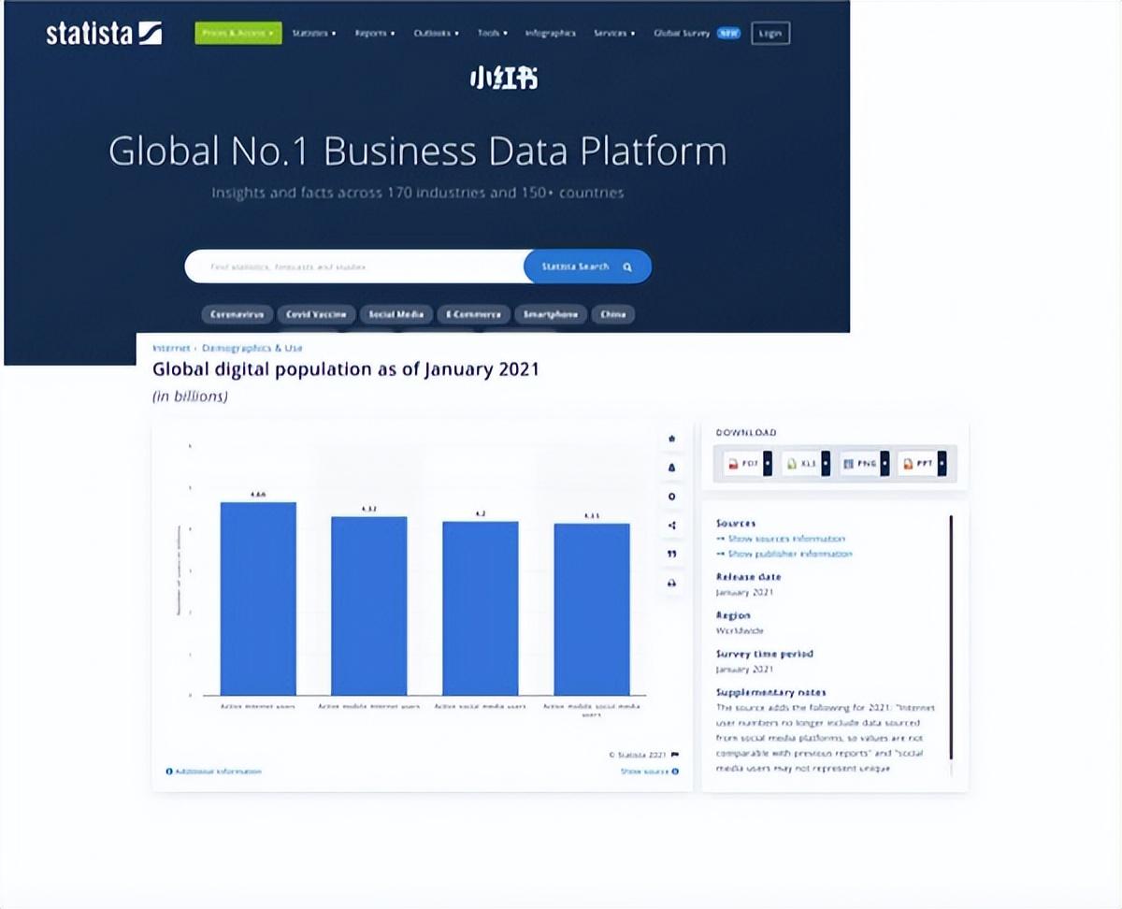1122x909 pixels.
Task: Download the chart as PPT
Action: pos(921,464)
